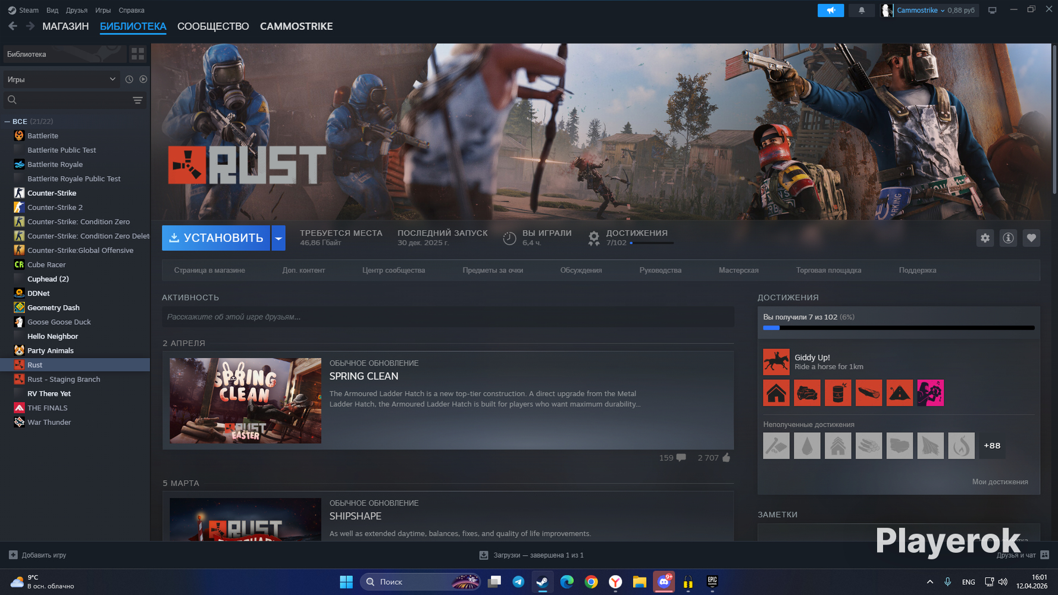Expand the Игры library type dropdown
1058x595 pixels.
tap(61, 79)
